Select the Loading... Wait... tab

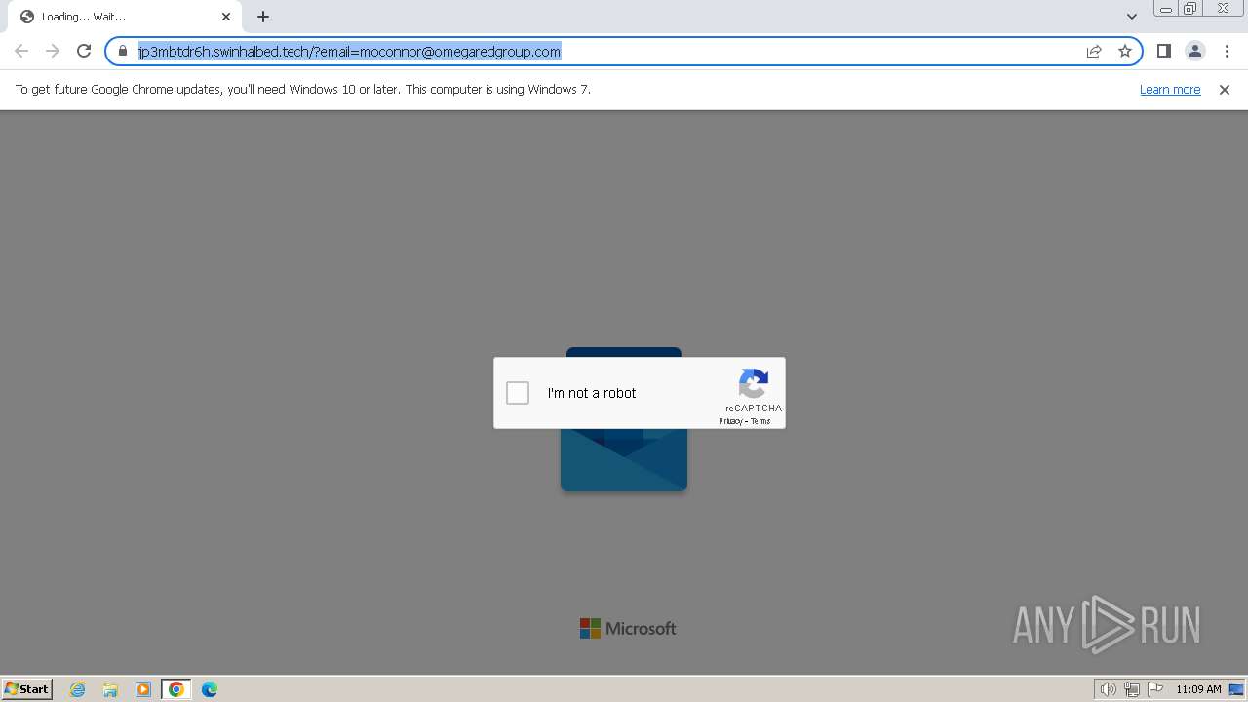(125, 17)
